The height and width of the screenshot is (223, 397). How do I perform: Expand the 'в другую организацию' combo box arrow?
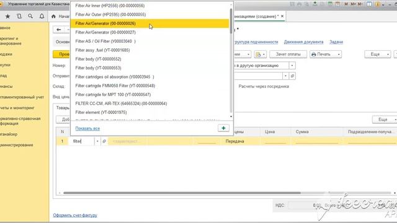(292, 66)
